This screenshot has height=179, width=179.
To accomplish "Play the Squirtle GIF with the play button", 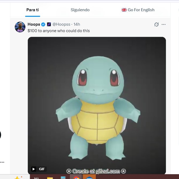I will click(x=34, y=169).
